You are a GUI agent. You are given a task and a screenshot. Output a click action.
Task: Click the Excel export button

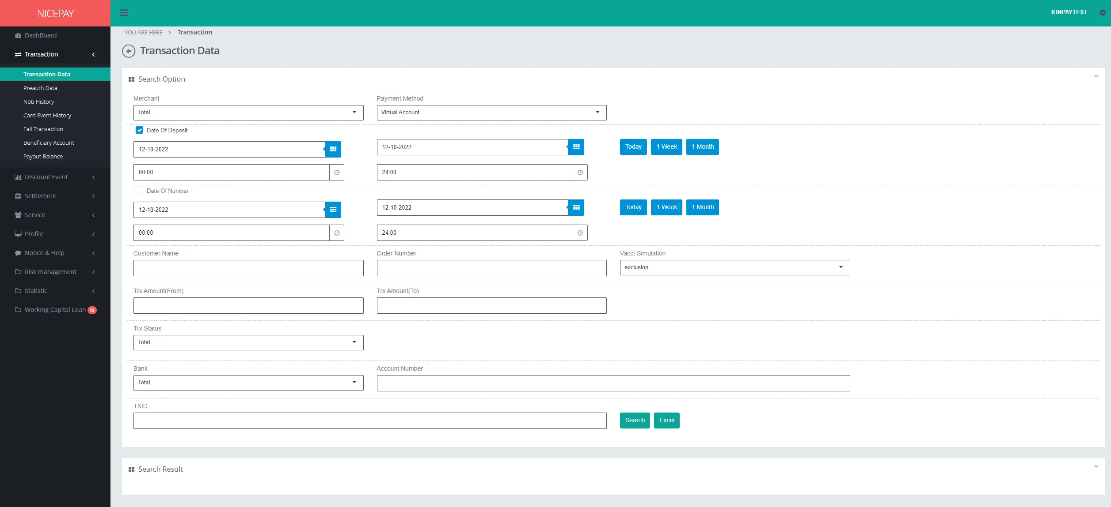[x=667, y=420]
